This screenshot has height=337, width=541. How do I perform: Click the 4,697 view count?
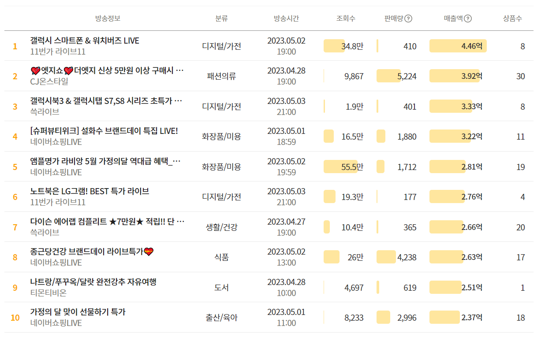(354, 288)
